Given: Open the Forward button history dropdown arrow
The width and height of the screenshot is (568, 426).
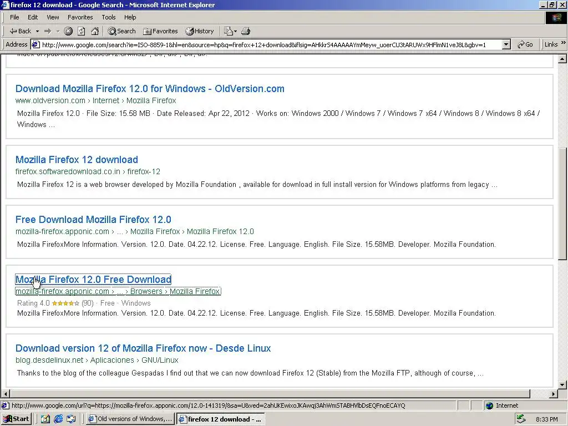Looking at the screenshot, I should [x=58, y=31].
